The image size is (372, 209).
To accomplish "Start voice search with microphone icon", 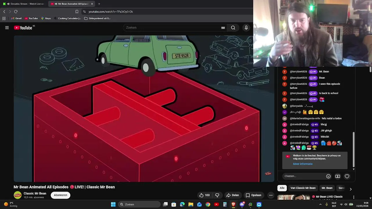I will tap(246, 28).
